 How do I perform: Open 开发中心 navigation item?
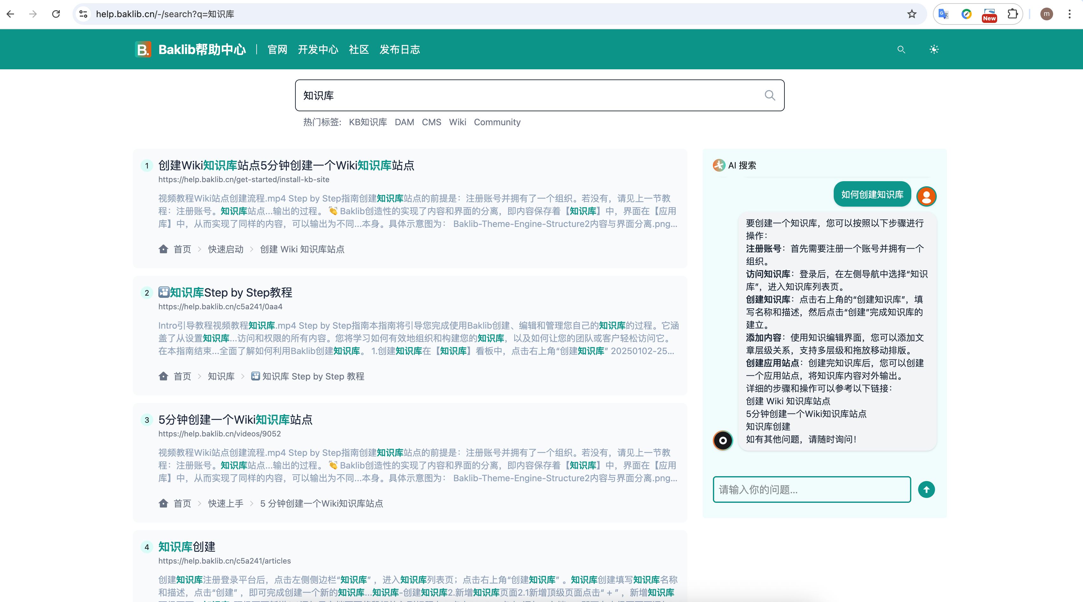pyautogui.click(x=318, y=50)
